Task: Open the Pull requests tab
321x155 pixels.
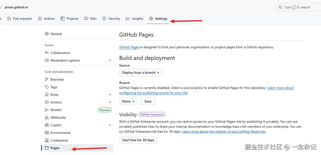Action: pyautogui.click(x=20, y=18)
